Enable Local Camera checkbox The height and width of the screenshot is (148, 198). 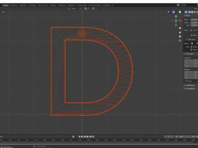click(191, 30)
